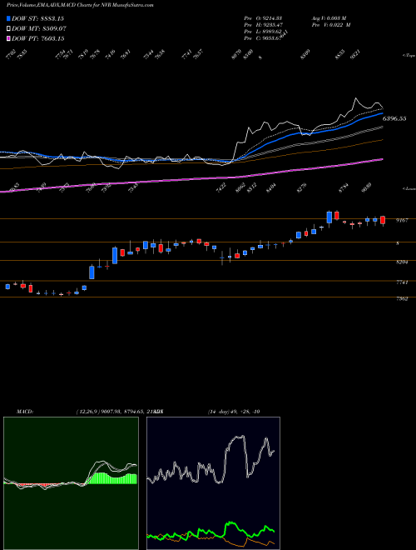Click the 6396.55 label beside EMA lines
Screen dimensions: 416x550
pos(394,118)
